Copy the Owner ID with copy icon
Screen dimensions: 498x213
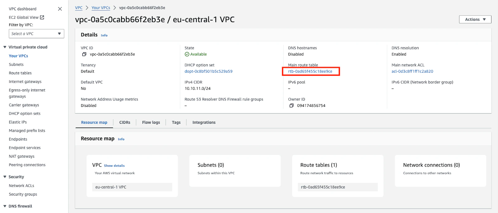pyautogui.click(x=292, y=105)
